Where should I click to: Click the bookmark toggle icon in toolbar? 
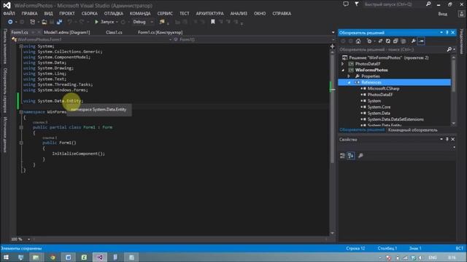pos(212,22)
